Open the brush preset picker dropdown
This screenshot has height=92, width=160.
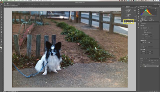[9, 4]
